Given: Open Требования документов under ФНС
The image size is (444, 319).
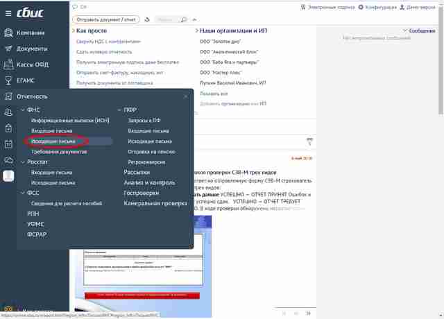Looking at the screenshot, I should pos(59,152).
